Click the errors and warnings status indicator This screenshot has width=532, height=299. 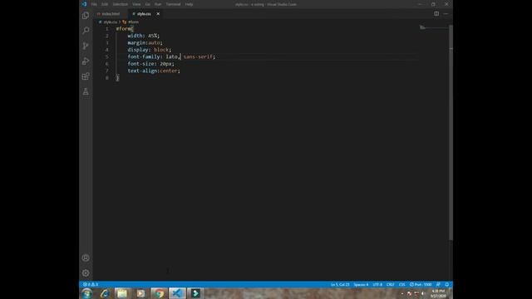tap(91, 284)
